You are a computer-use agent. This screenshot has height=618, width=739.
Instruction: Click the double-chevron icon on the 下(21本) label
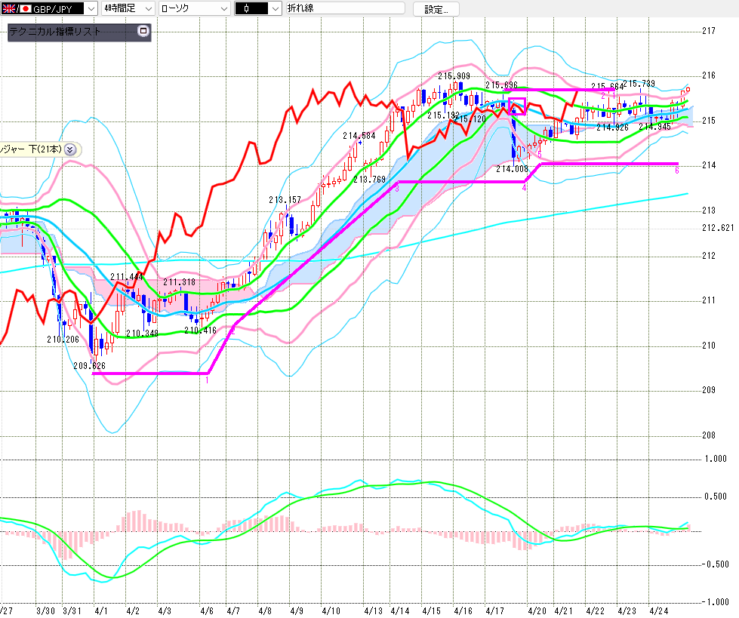70,149
